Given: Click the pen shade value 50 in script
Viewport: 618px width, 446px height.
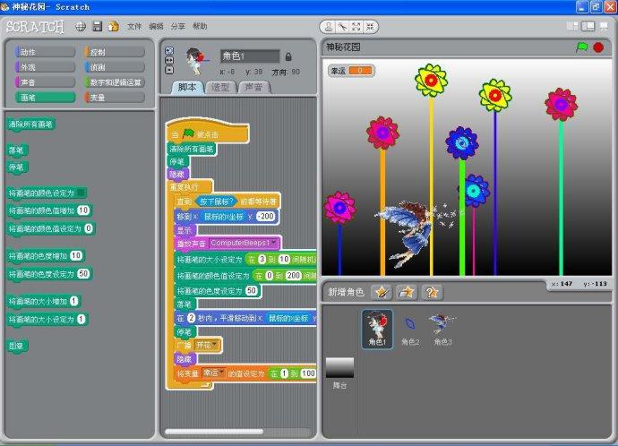Looking at the screenshot, I should [252, 291].
